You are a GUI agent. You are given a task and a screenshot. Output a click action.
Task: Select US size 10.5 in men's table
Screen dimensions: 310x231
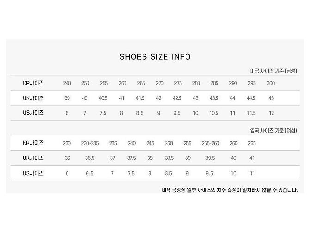click(x=214, y=113)
